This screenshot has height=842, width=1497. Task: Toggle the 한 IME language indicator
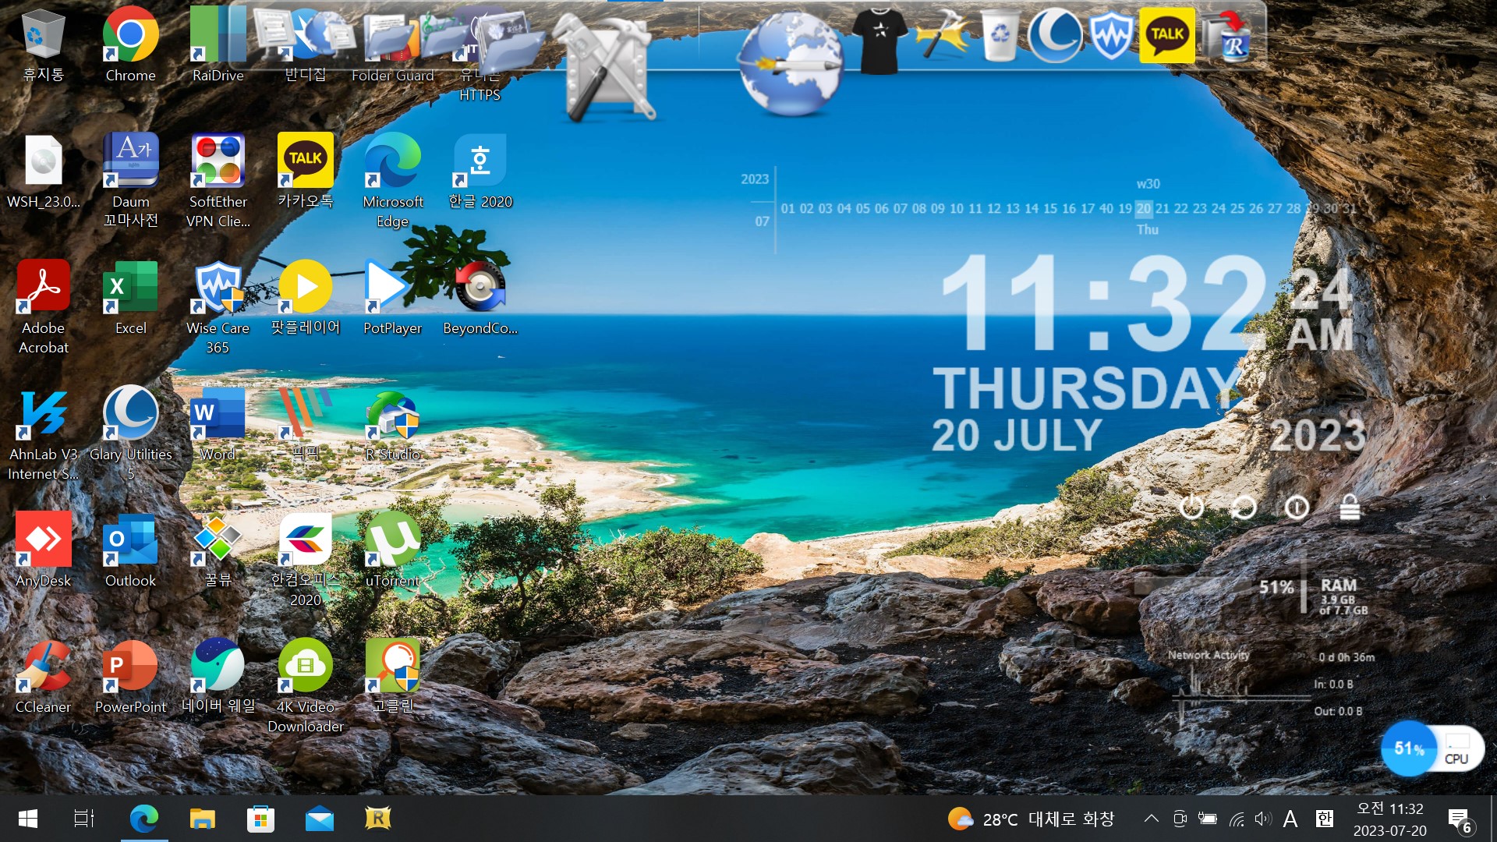coord(1324,819)
